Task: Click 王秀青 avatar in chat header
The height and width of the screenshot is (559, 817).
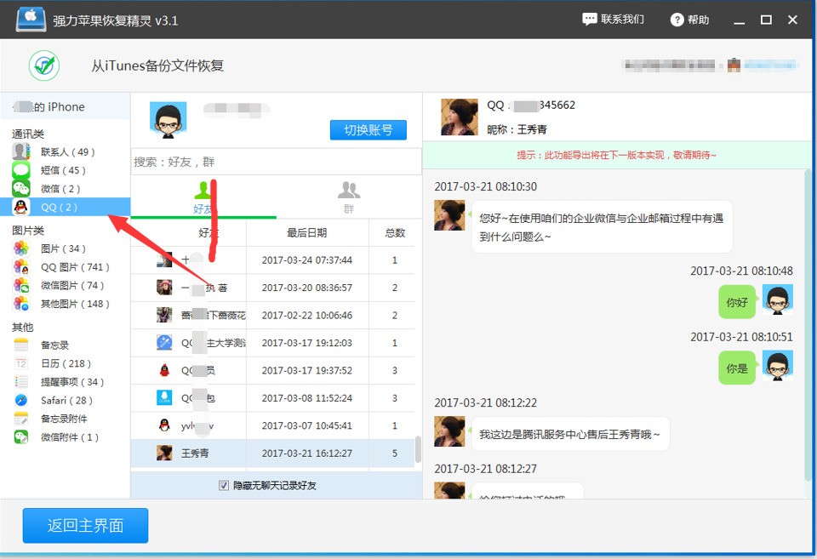Action: (x=459, y=117)
